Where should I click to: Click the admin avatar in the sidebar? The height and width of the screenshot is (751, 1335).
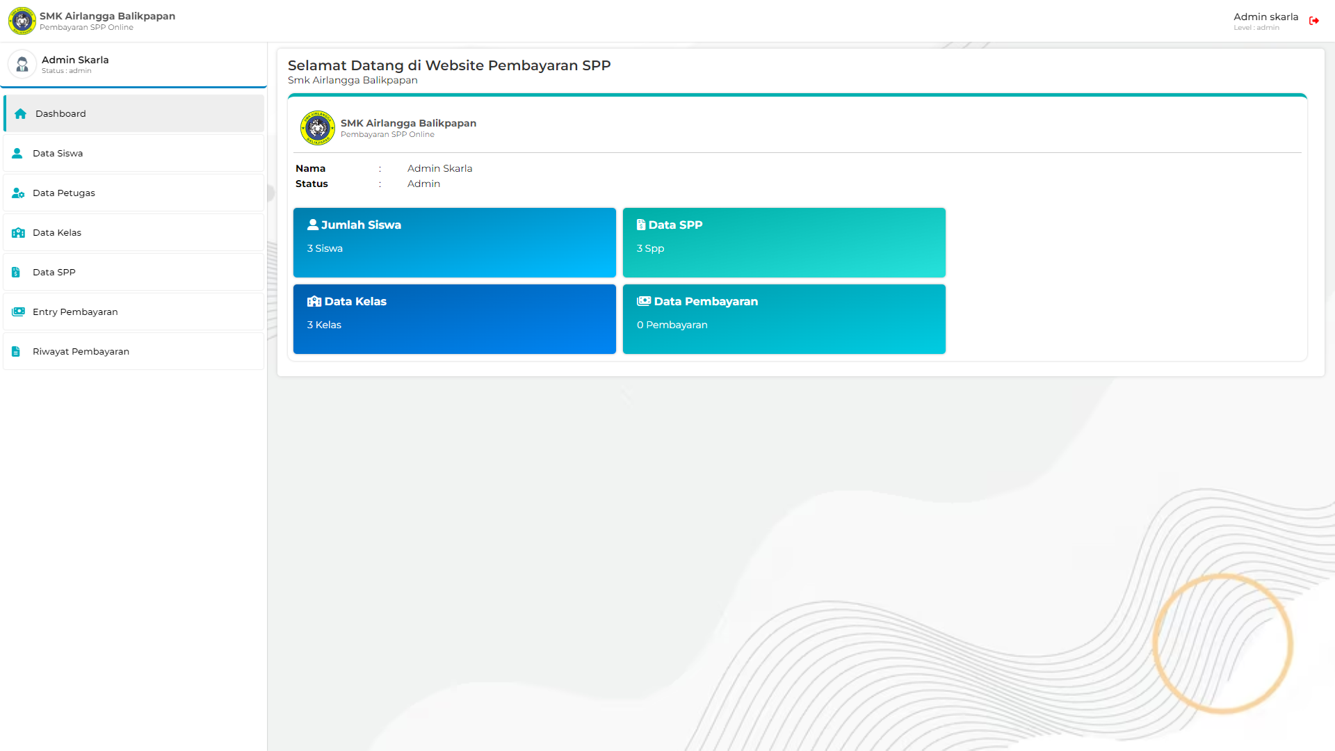pyautogui.click(x=22, y=64)
